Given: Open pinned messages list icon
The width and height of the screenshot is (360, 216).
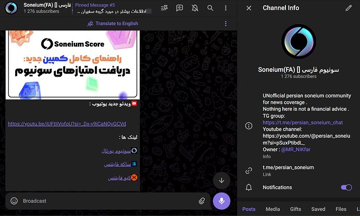Looking at the screenshot, I should pyautogui.click(x=164, y=8).
